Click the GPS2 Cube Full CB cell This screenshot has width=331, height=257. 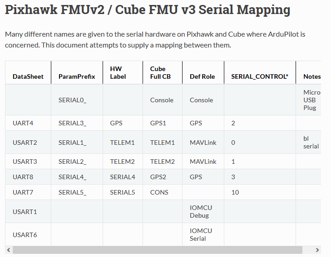tap(163, 177)
